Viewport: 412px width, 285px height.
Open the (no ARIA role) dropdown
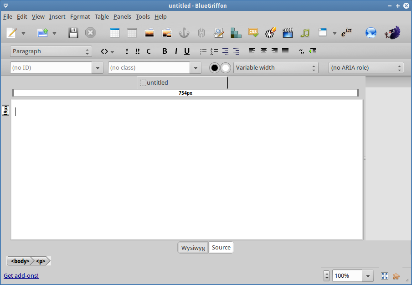point(366,68)
